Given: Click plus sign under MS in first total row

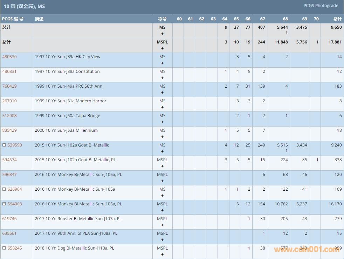Looking at the screenshot, I should [x=162, y=34].
